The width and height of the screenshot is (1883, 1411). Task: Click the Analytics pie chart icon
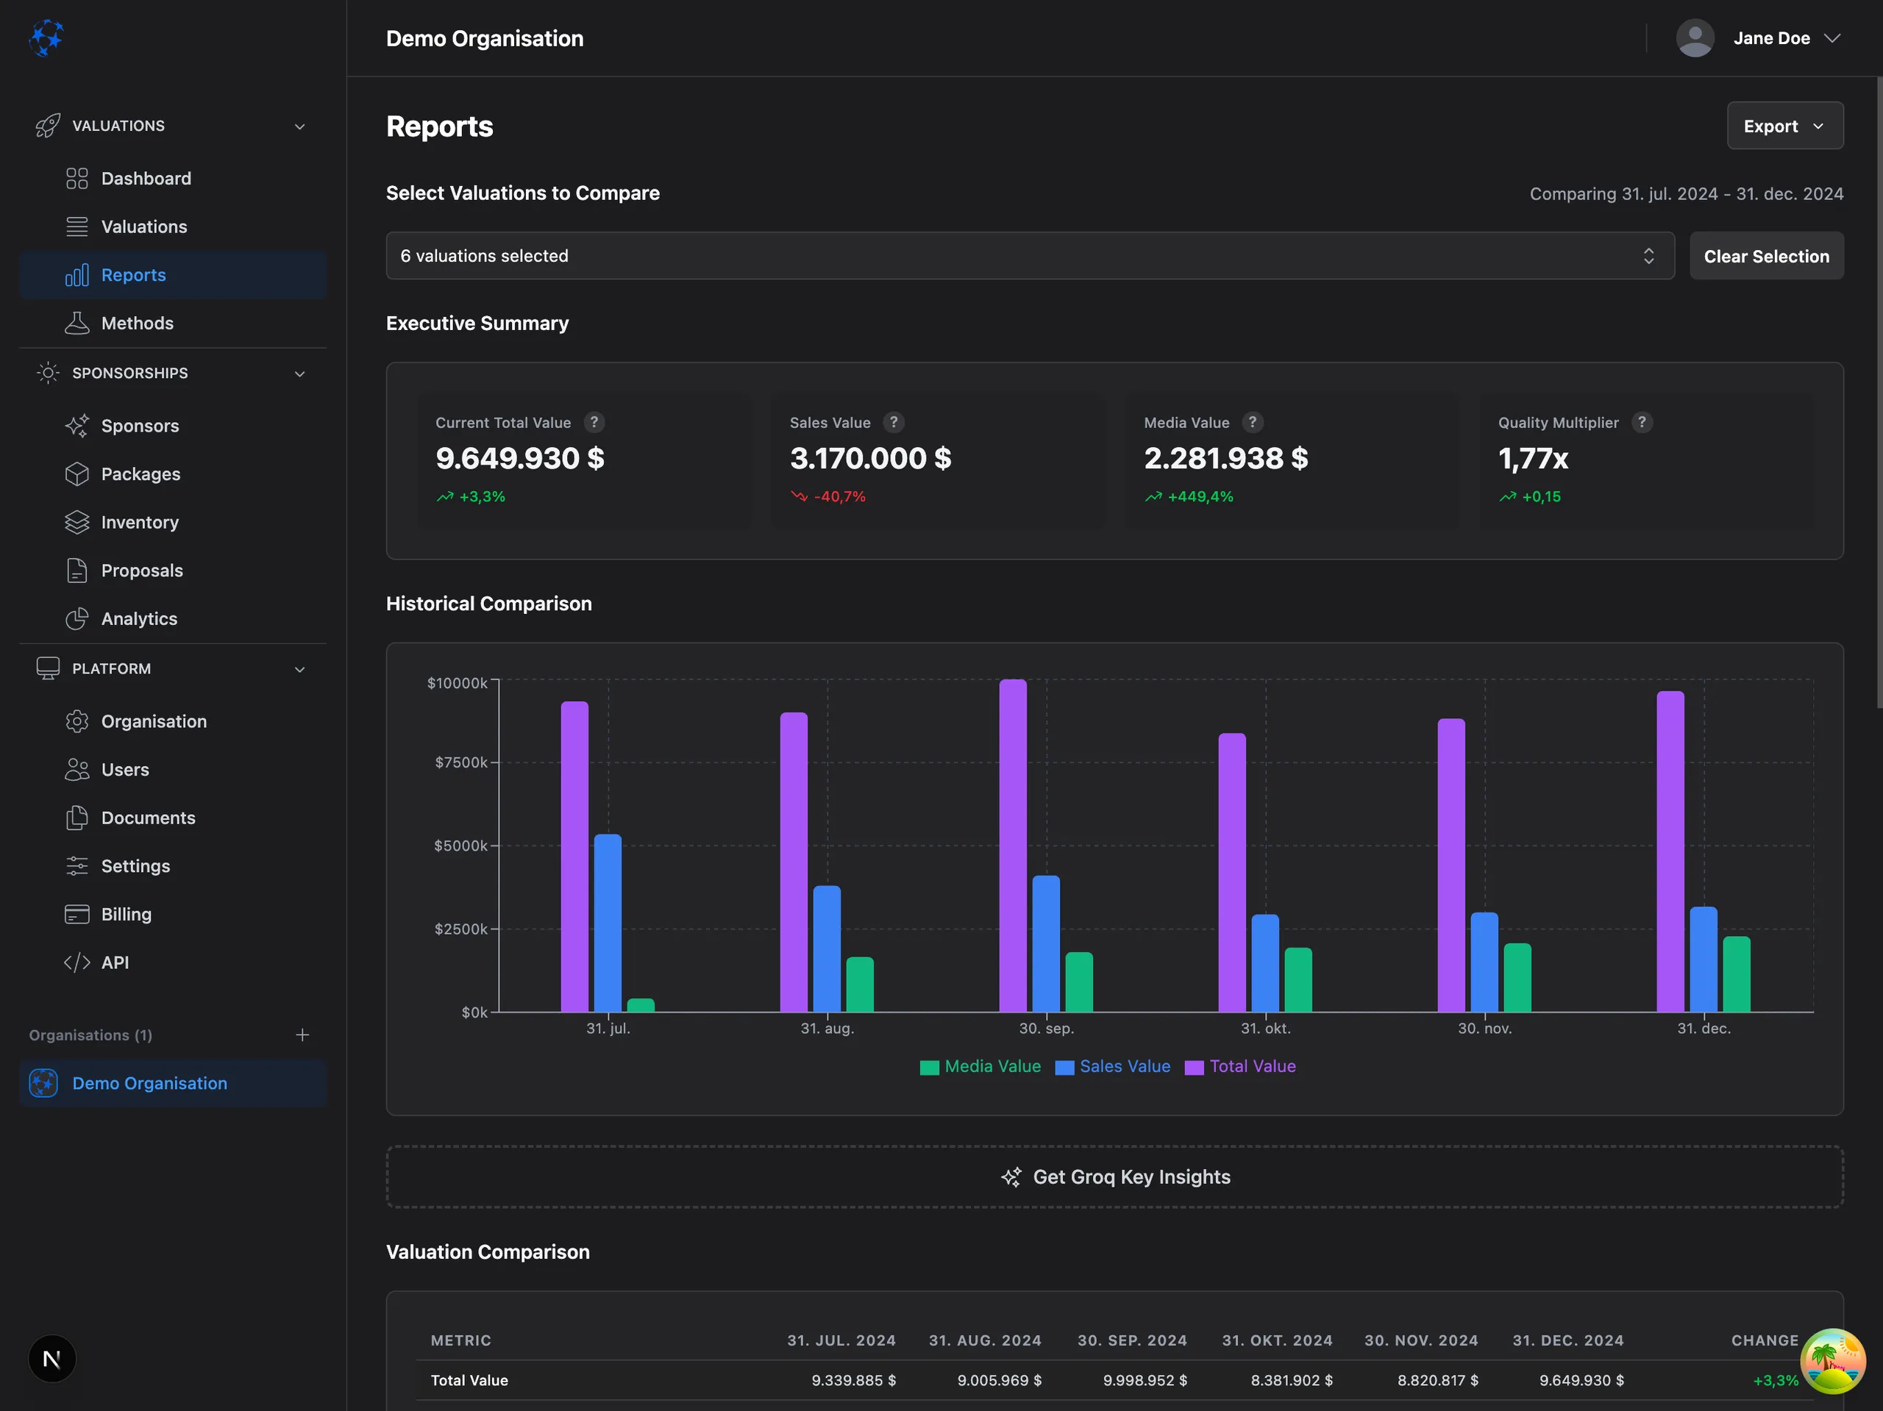76,618
